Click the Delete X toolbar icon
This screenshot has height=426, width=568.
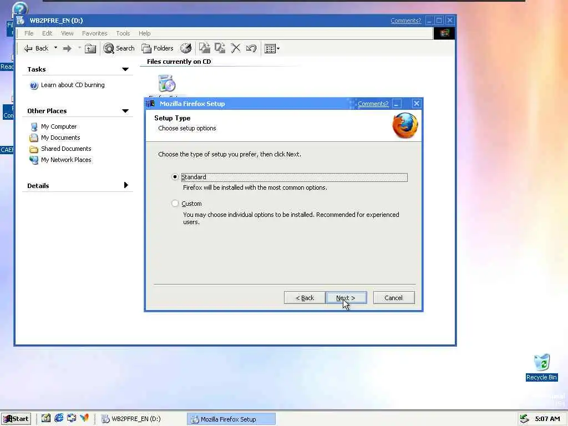coord(236,48)
